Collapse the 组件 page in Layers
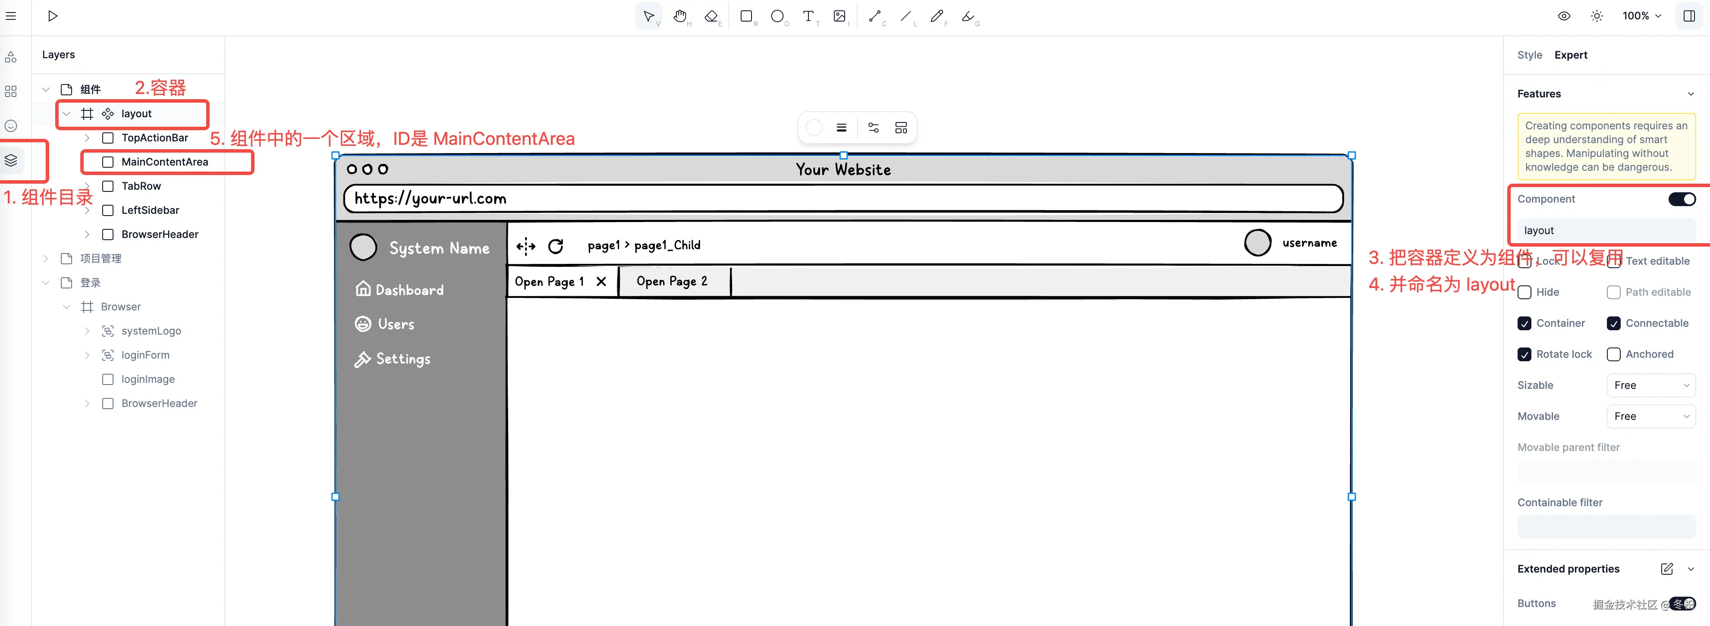 point(46,90)
